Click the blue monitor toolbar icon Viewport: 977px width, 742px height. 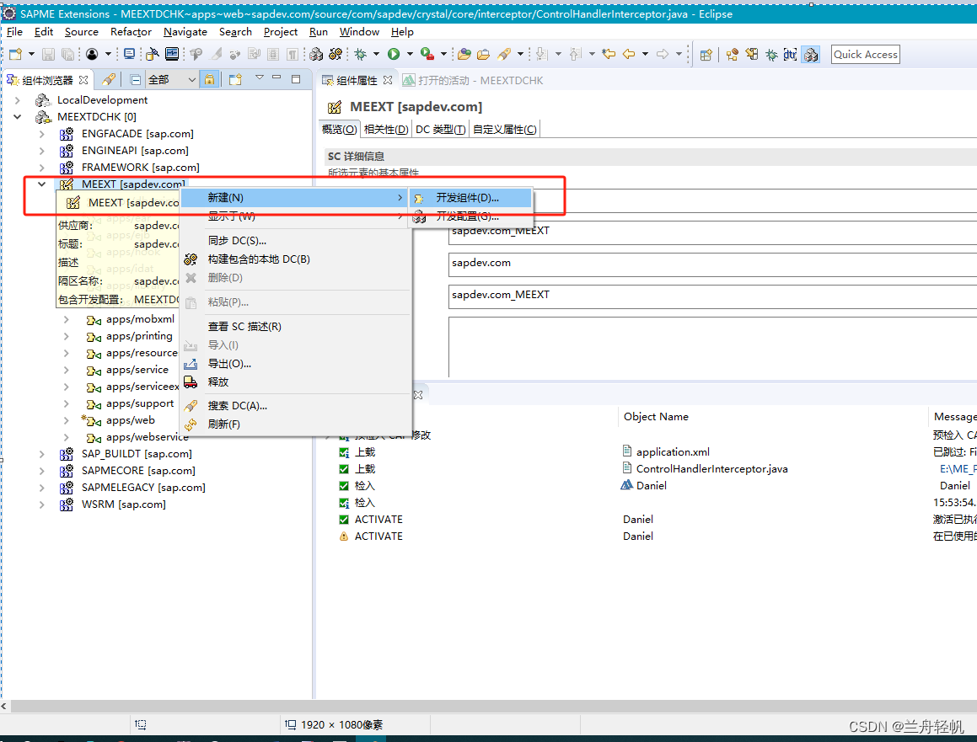tap(130, 54)
